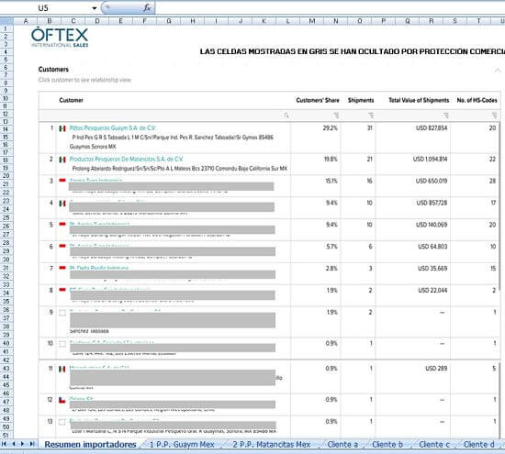The image size is (505, 454).
Task: Click the Select All corner button
Action: coord(6,21)
